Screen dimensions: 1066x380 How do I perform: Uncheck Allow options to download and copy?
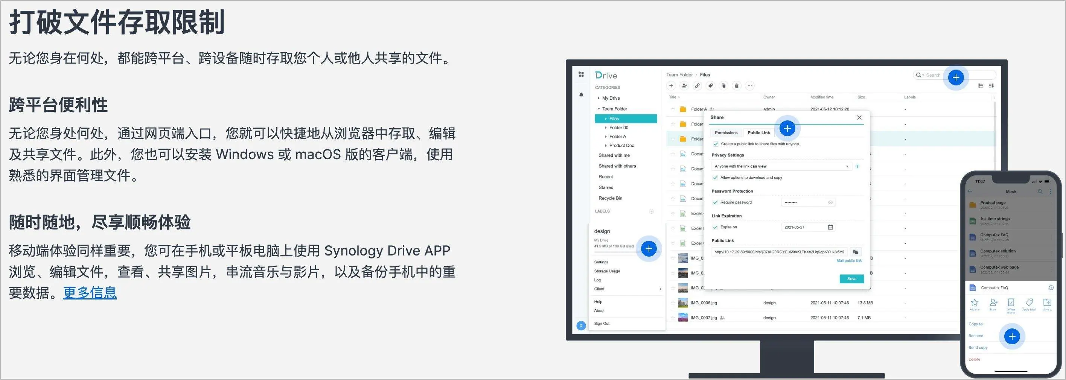[x=715, y=177]
